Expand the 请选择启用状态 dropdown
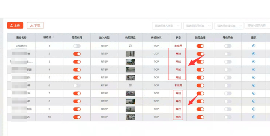The image size is (270, 136). (198, 26)
